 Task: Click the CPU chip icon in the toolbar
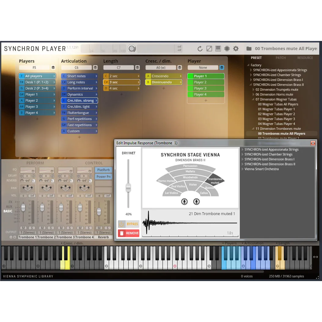click(x=227, y=49)
